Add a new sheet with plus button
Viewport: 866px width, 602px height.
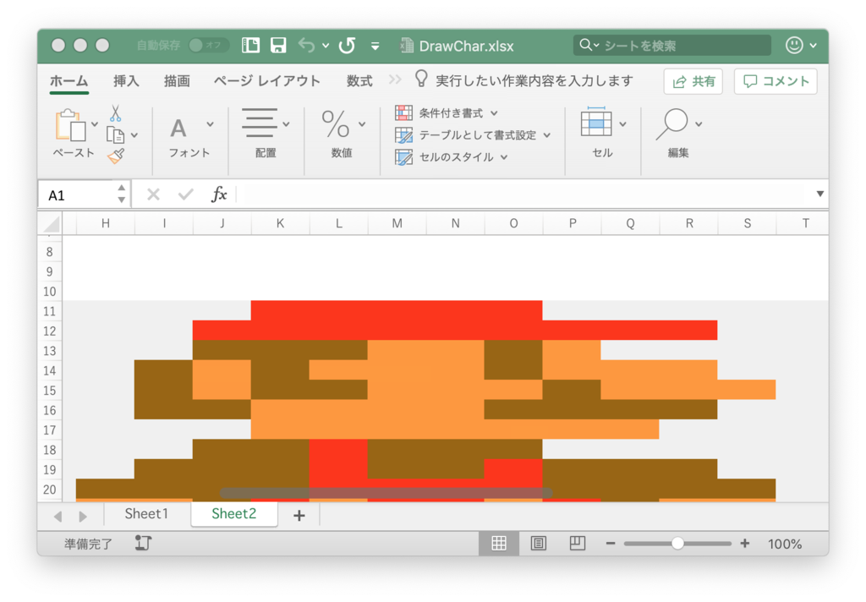tap(299, 516)
